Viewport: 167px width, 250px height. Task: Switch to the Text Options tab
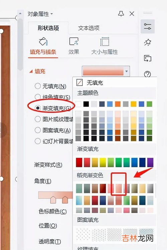(x=89, y=28)
